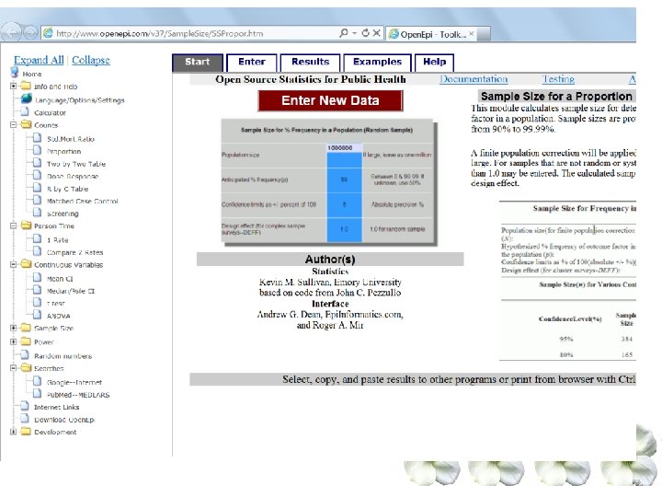
Task: Click the browser Back arrow button
Action: 13,32
